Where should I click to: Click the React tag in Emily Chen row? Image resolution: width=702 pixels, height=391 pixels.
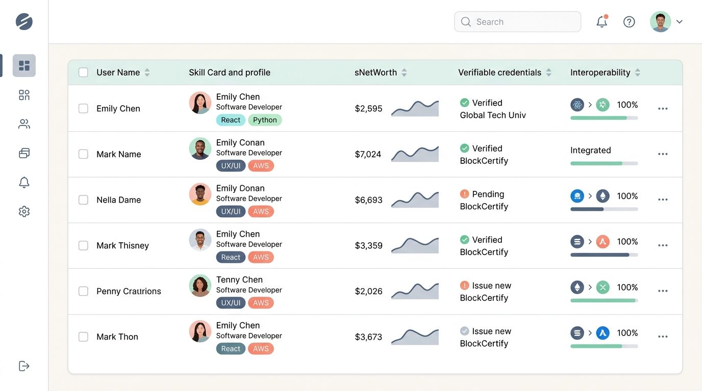[231, 120]
